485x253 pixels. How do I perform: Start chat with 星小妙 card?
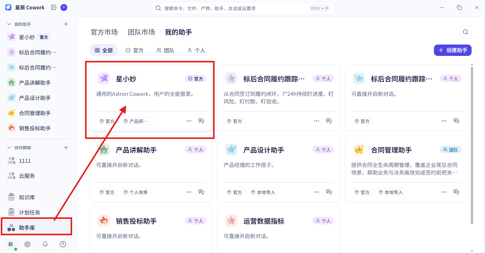point(201,121)
